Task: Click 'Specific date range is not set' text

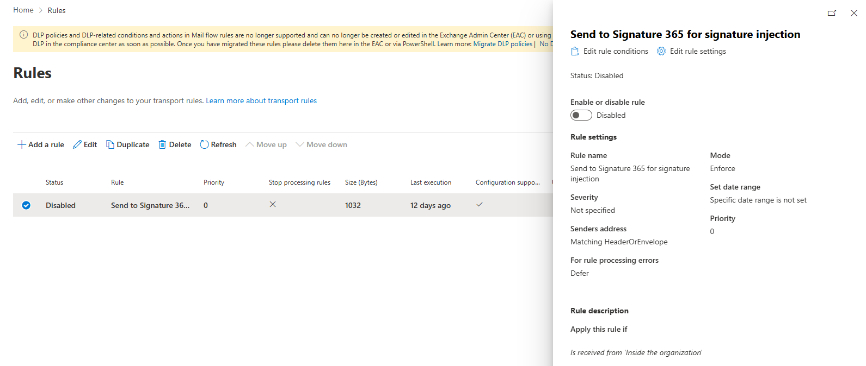Action: point(758,200)
